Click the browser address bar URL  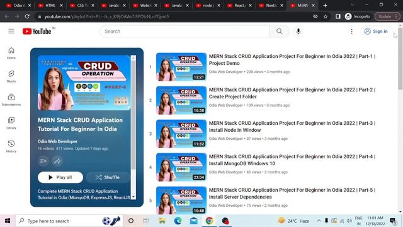[106, 16]
